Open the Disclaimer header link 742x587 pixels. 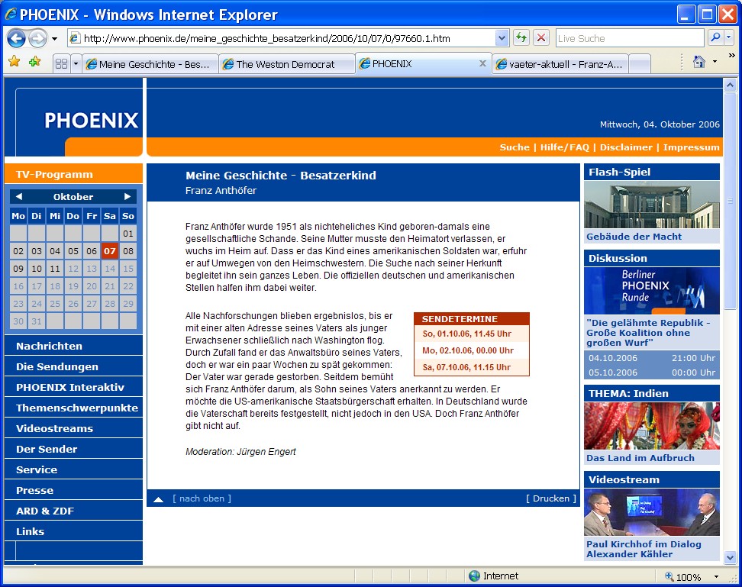pyautogui.click(x=626, y=147)
